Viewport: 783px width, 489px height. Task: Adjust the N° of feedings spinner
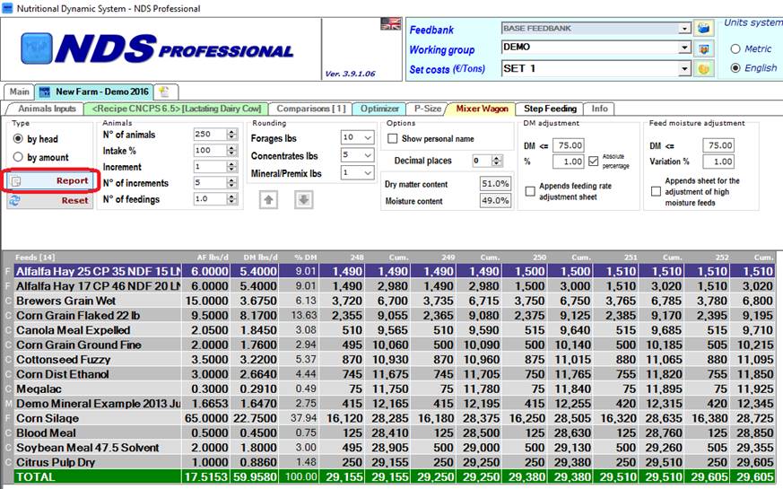pos(231,199)
